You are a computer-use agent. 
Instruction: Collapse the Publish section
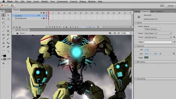tap(135, 23)
